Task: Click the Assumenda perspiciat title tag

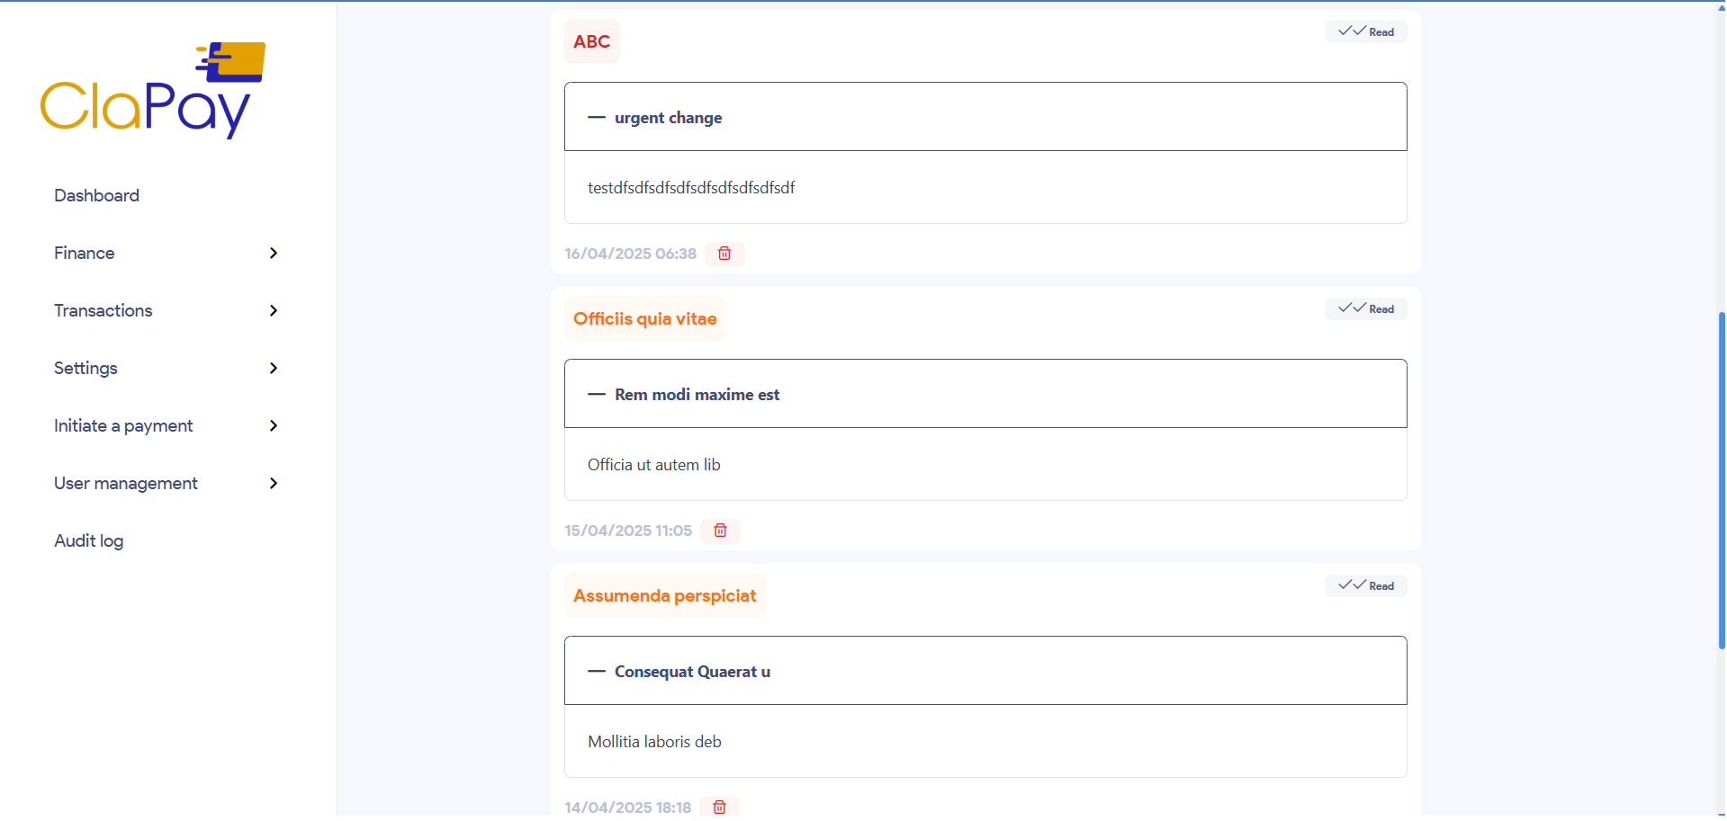Action: pyautogui.click(x=664, y=596)
